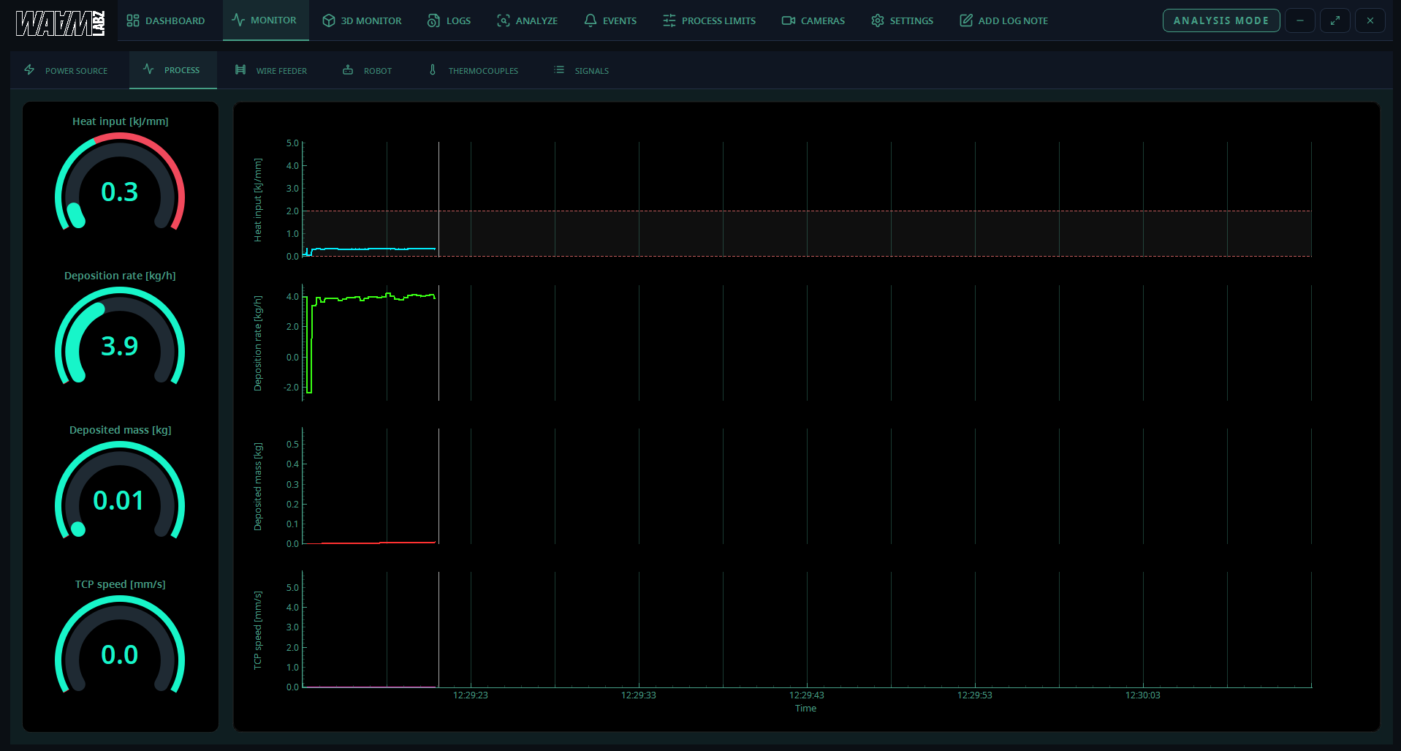Click the Logs database icon
Screen dimensions: 1401x751
pyautogui.click(x=433, y=20)
